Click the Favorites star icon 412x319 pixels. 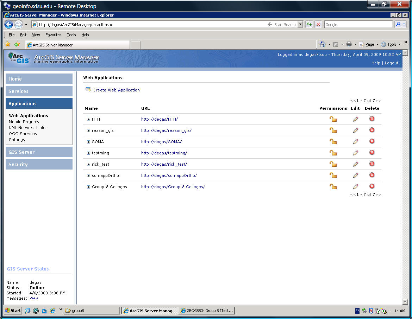pos(8,44)
